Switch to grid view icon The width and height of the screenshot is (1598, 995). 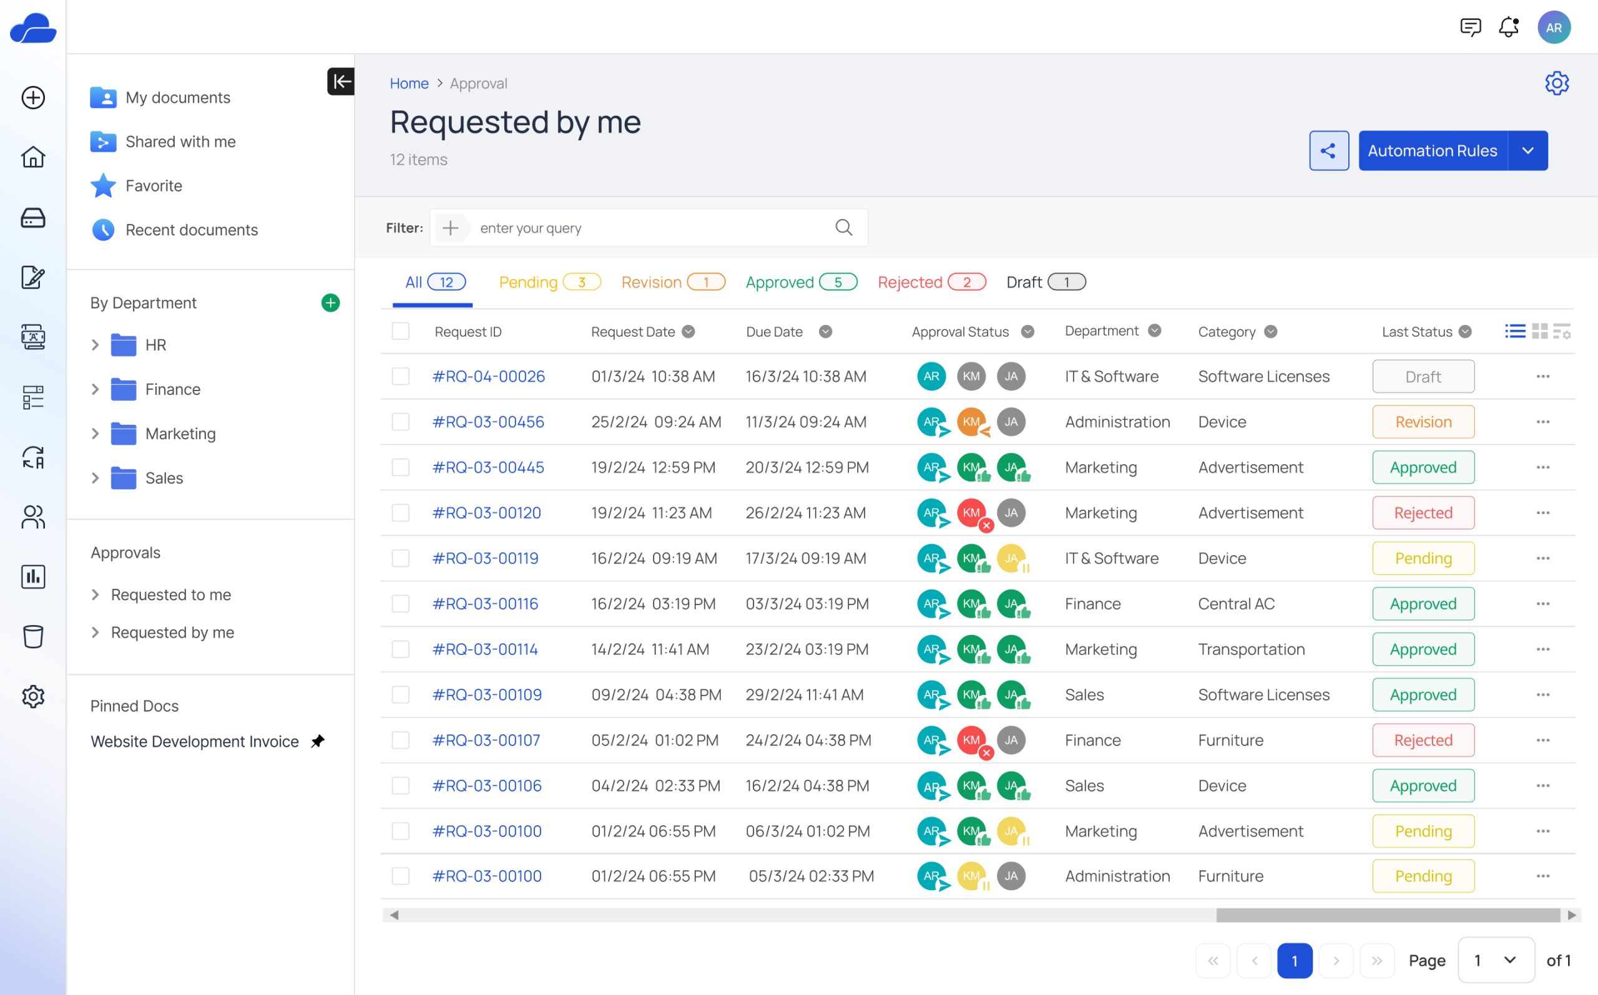point(1539,331)
